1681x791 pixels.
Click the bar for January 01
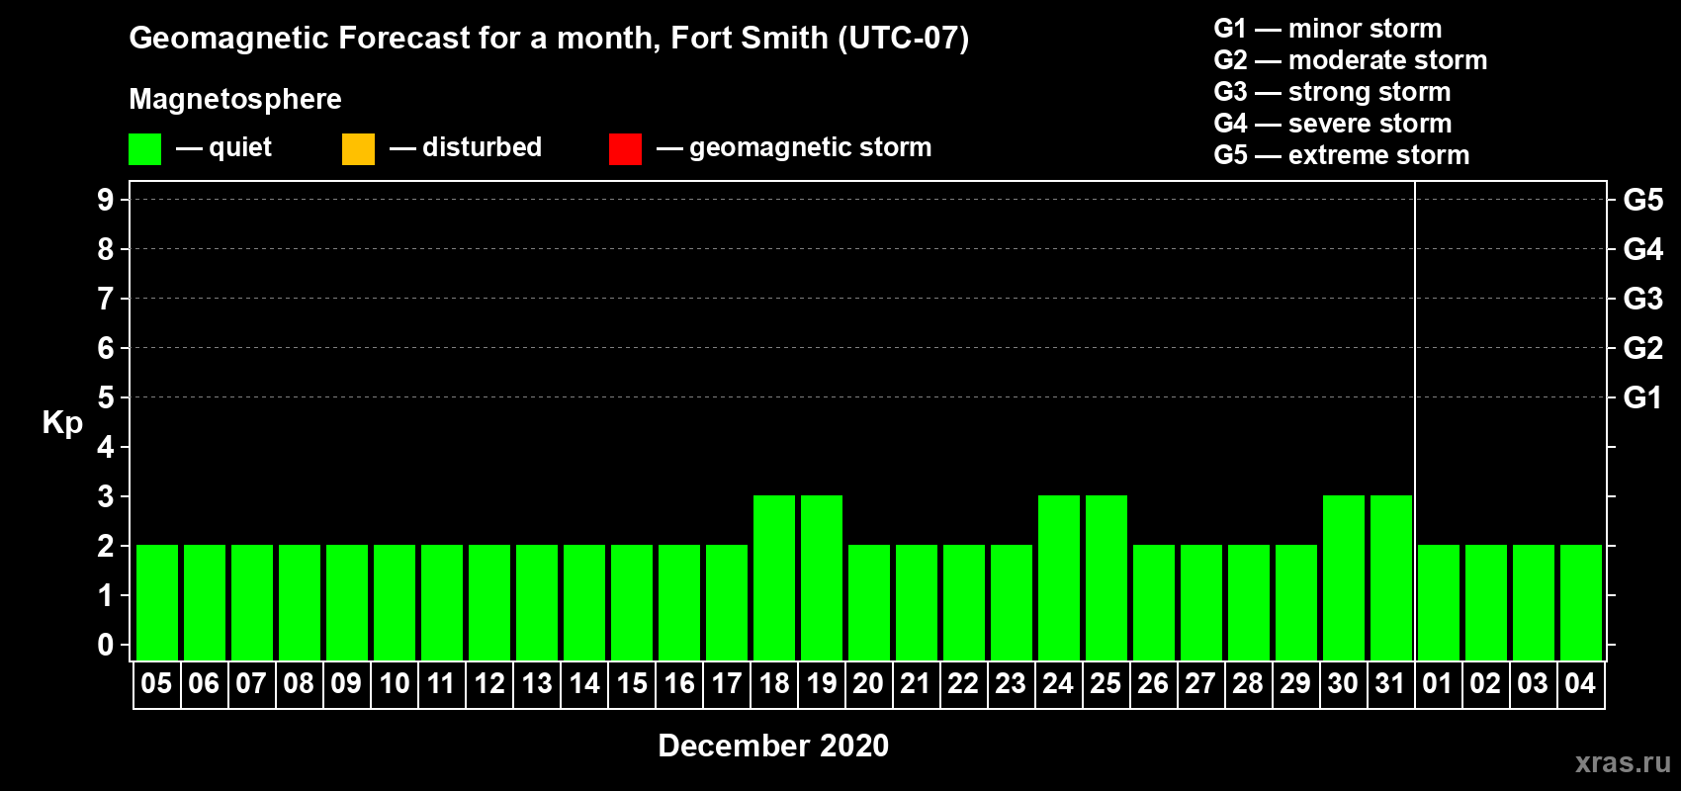[x=1439, y=602]
